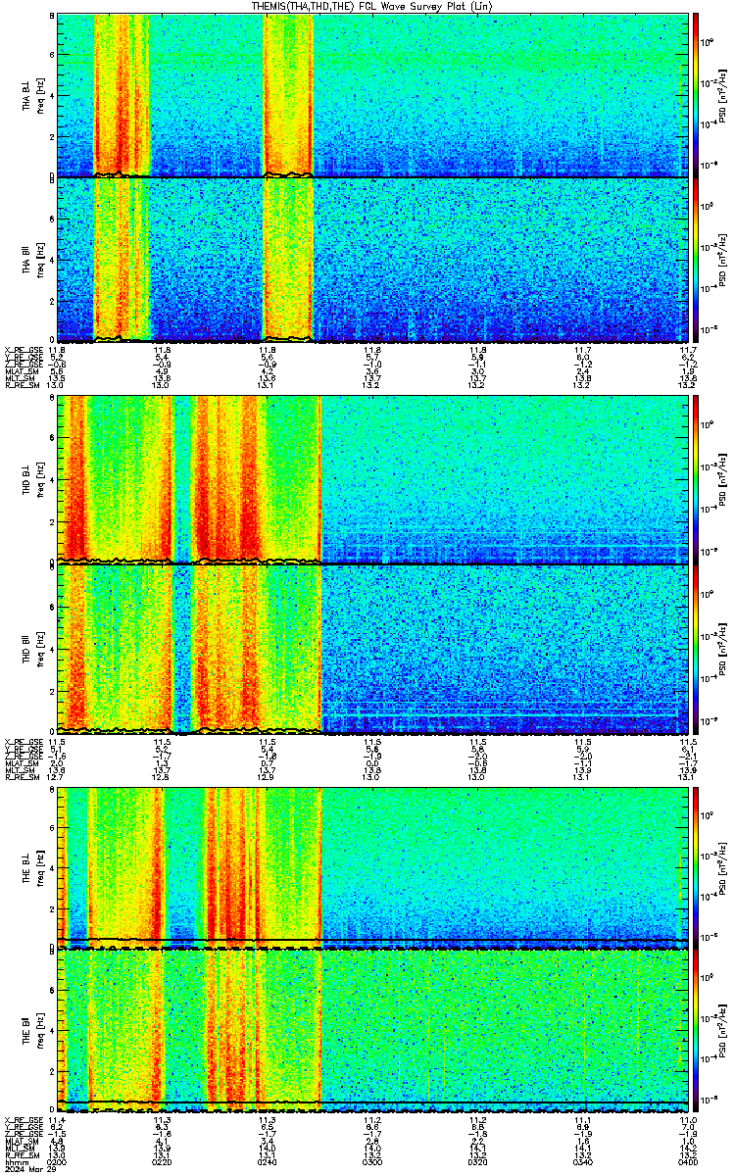Click the color bar beside THE B-parallel panel
The height and width of the screenshot is (1176, 735).
point(697,1031)
